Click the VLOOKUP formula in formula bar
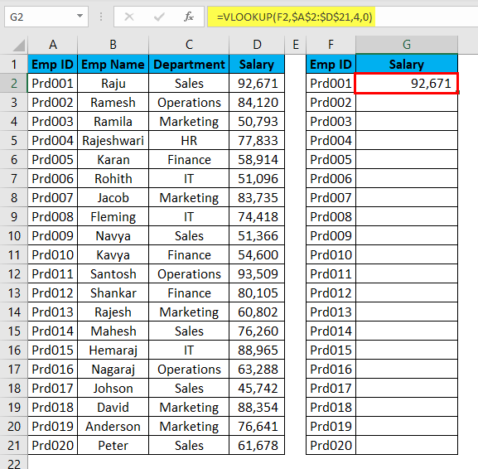Image resolution: width=478 pixels, height=469 pixels. [x=294, y=17]
